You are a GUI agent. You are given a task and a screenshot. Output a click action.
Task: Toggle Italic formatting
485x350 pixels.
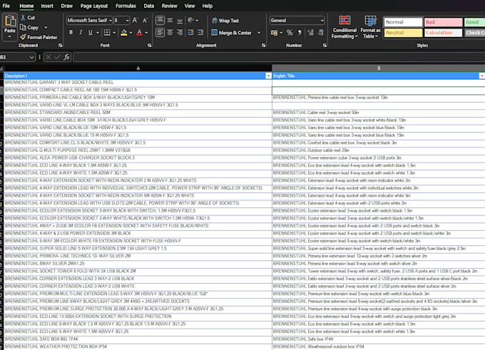point(81,33)
